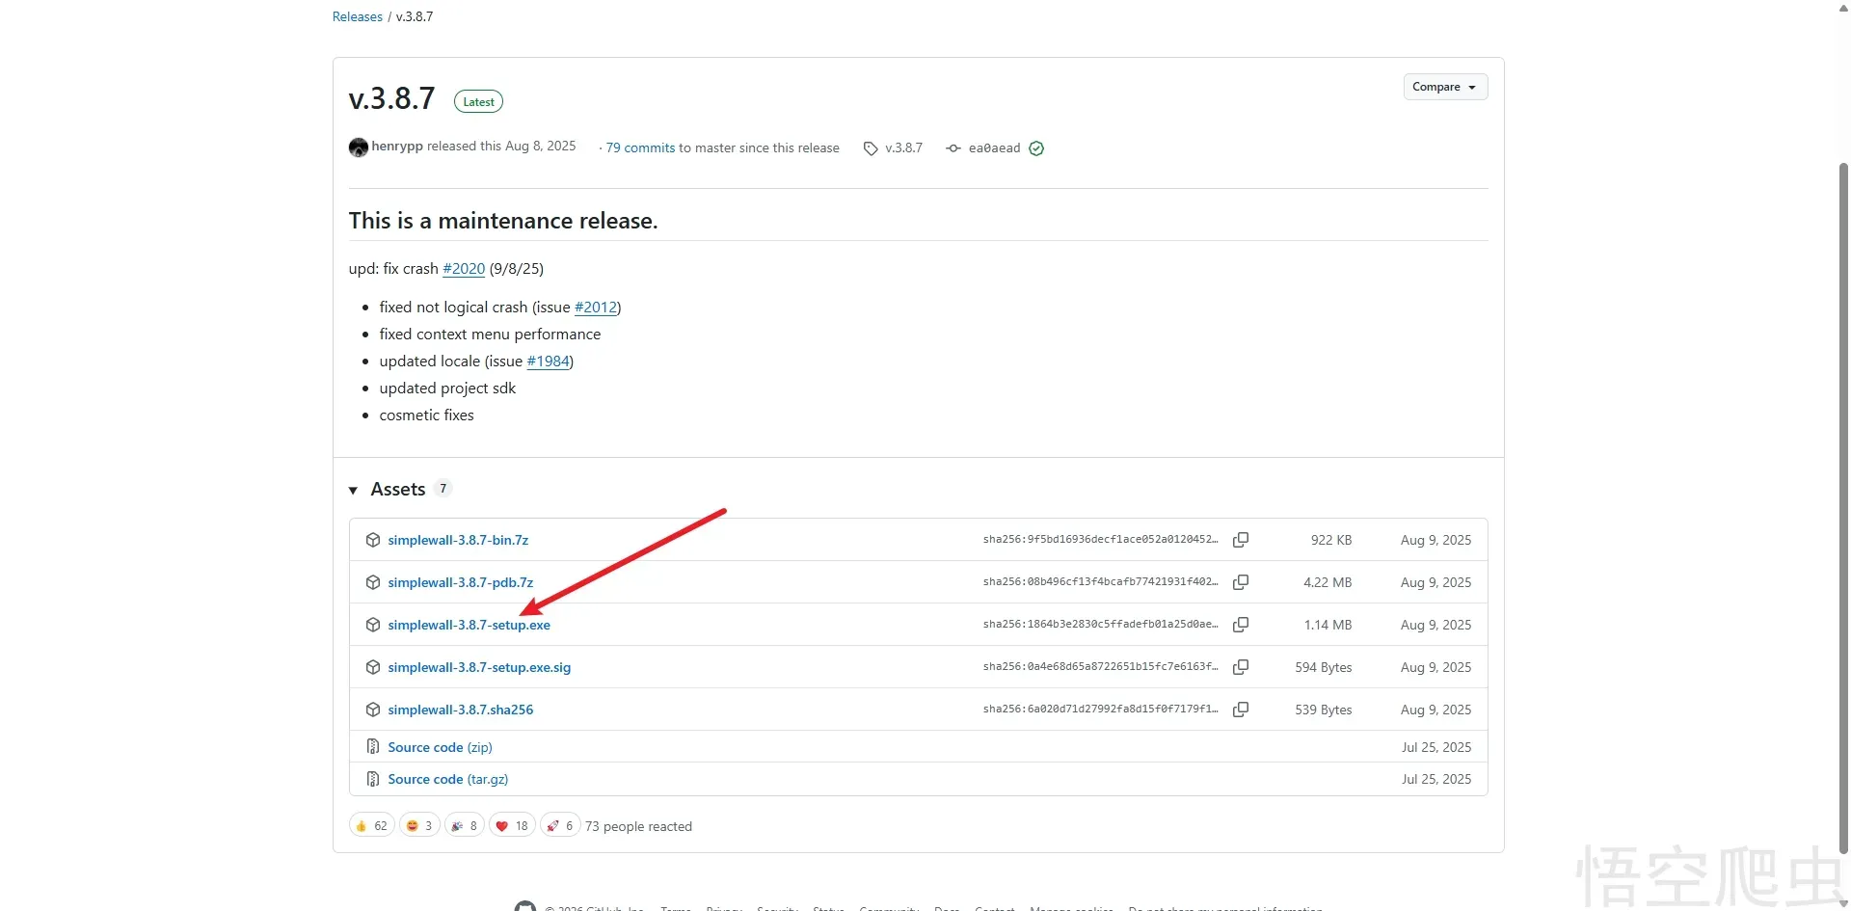Copy SHA256 hash for simplewall-3.8.7-setup.exe
Image resolution: width=1851 pixels, height=911 pixels.
(1241, 625)
